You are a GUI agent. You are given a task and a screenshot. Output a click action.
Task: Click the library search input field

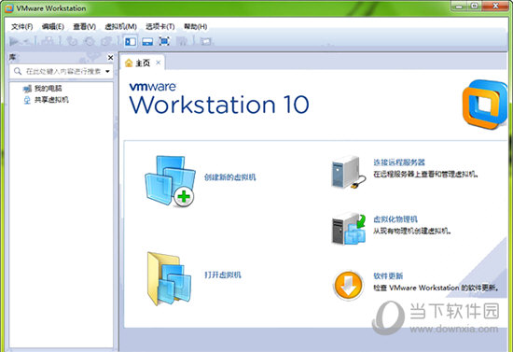pyautogui.click(x=62, y=71)
